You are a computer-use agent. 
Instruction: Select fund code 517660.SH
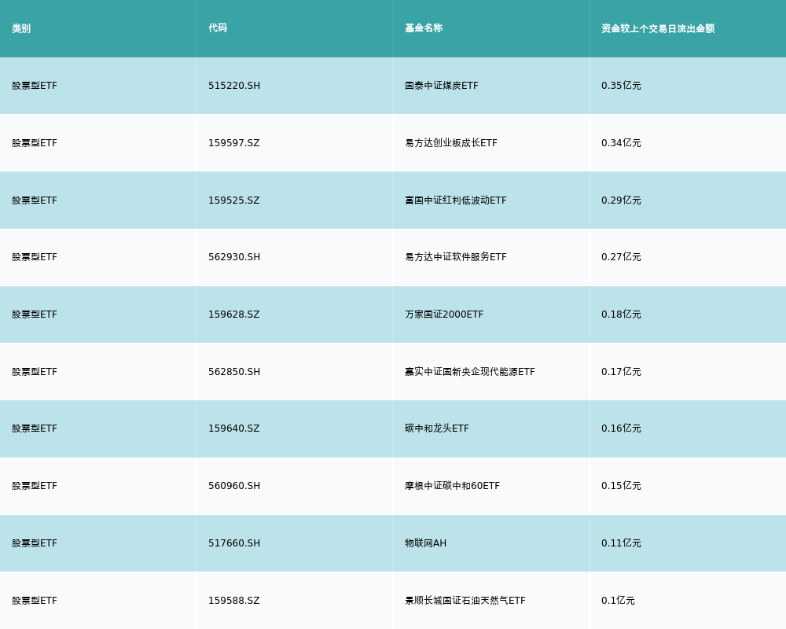pyautogui.click(x=234, y=544)
